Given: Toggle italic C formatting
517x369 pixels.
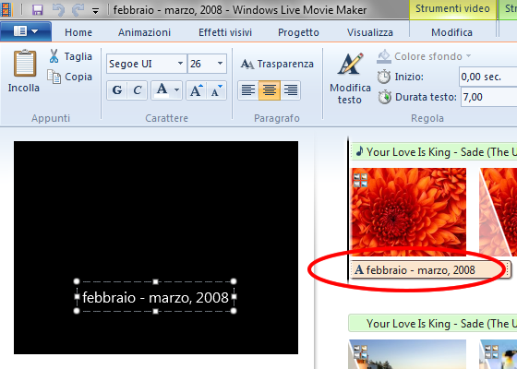Looking at the screenshot, I should [x=138, y=90].
